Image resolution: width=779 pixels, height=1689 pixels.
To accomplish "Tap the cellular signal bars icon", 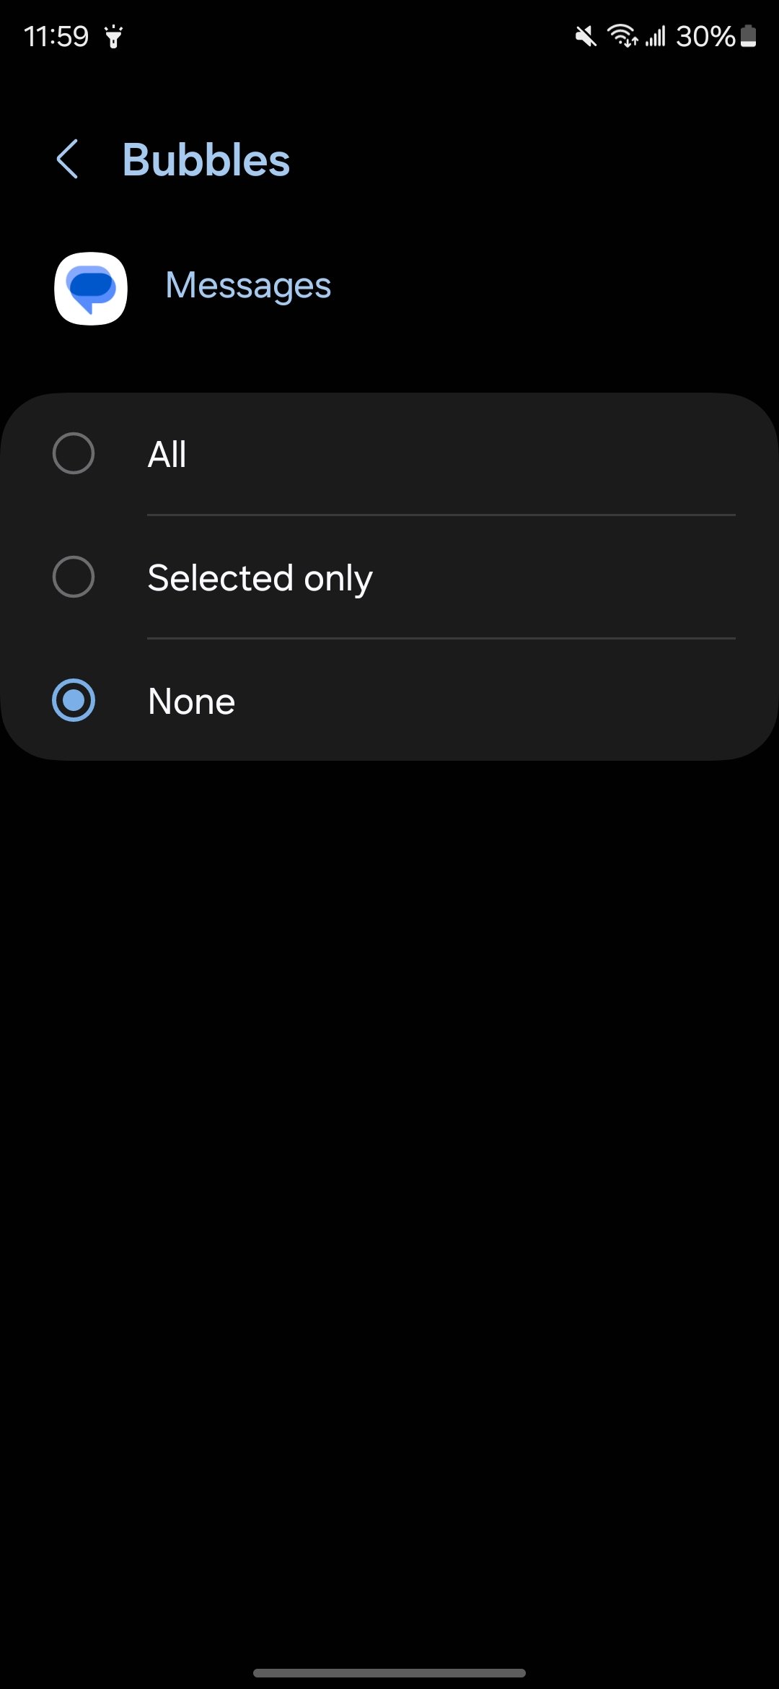I will click(655, 36).
